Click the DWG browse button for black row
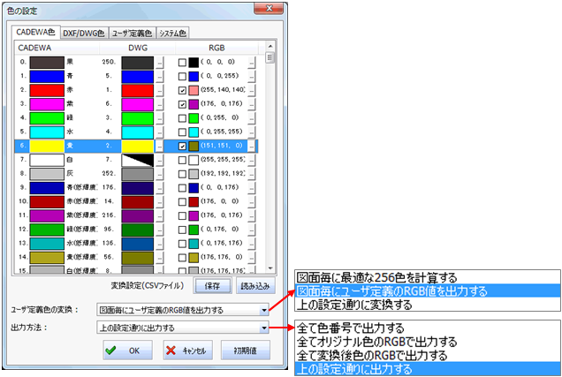 coord(160,63)
